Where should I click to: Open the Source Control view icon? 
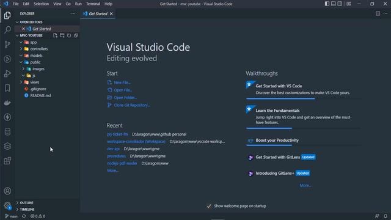tap(7, 45)
